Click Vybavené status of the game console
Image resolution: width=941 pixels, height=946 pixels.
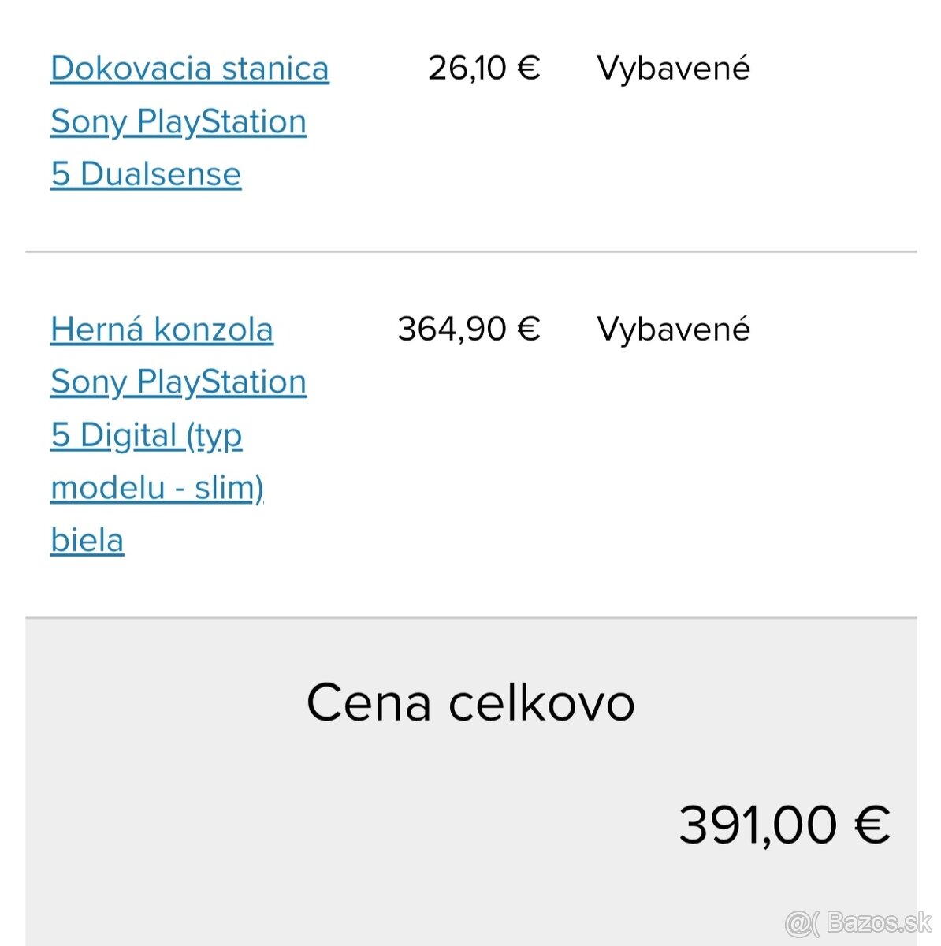coord(673,330)
